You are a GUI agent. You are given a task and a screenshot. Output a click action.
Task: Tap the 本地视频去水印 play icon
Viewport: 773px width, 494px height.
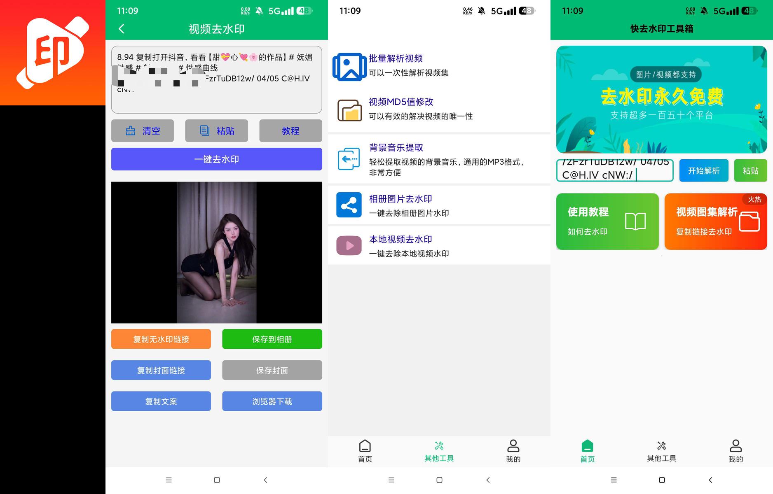[349, 246]
